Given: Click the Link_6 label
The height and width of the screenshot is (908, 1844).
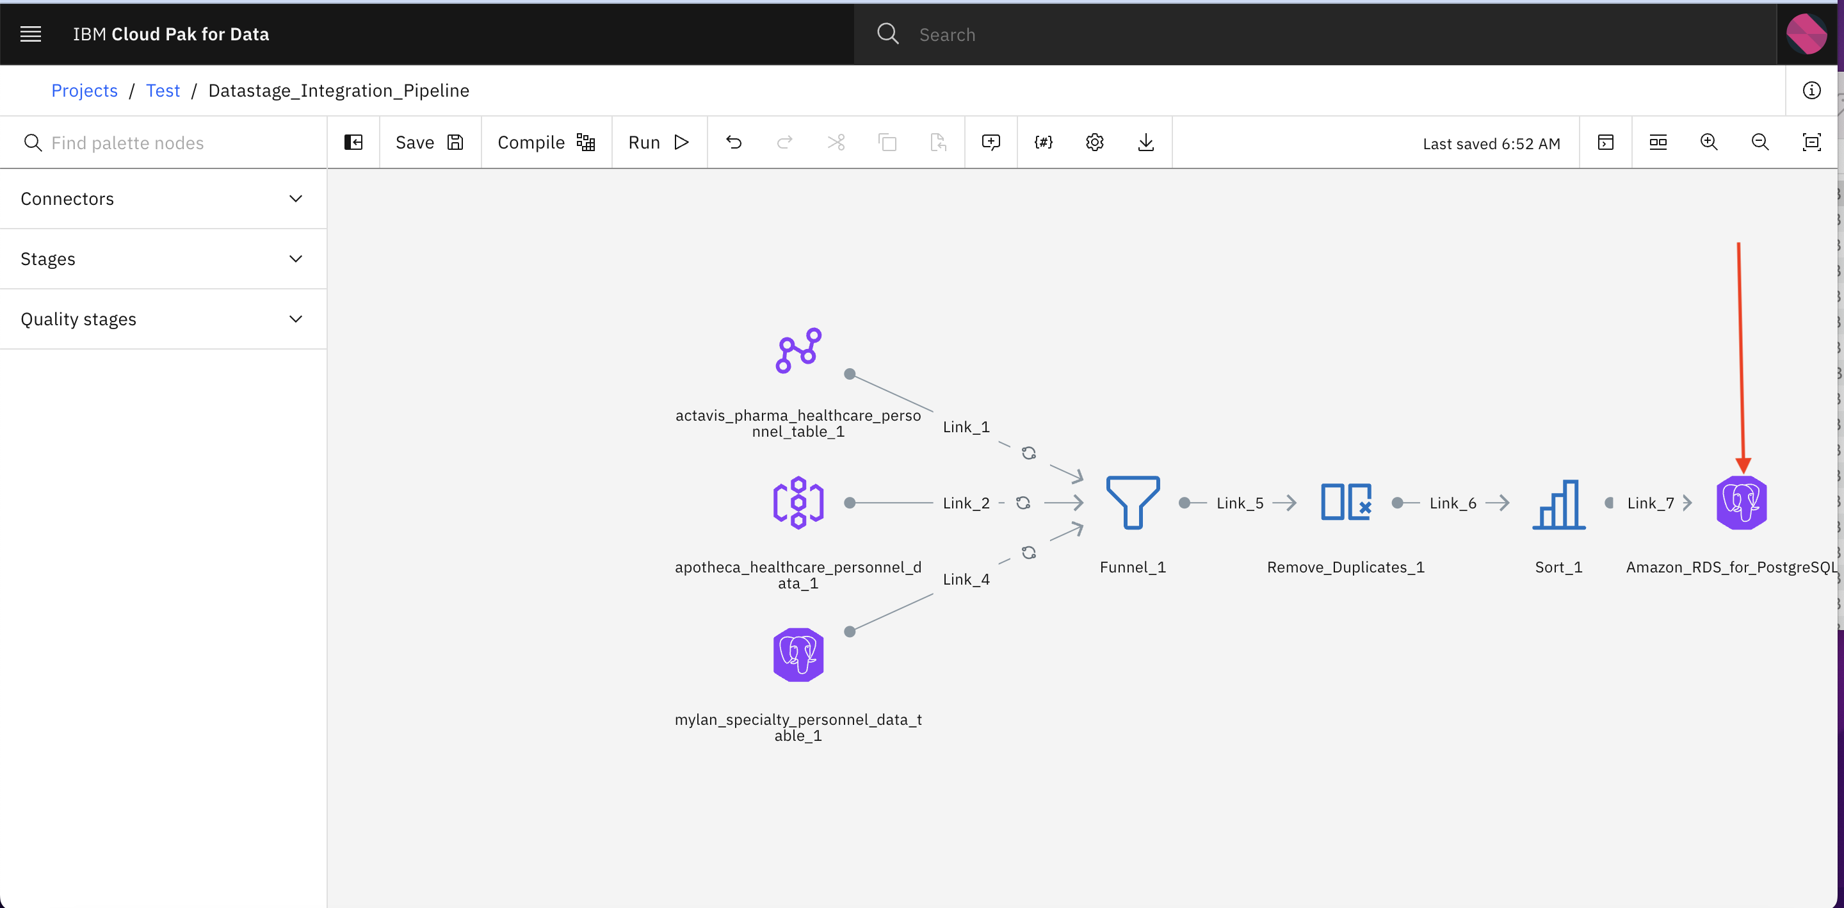Looking at the screenshot, I should click(1452, 503).
